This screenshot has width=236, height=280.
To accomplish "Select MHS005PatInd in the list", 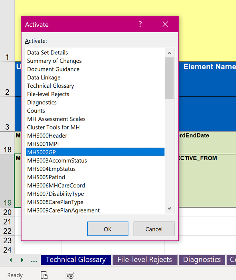I will (x=95, y=177).
